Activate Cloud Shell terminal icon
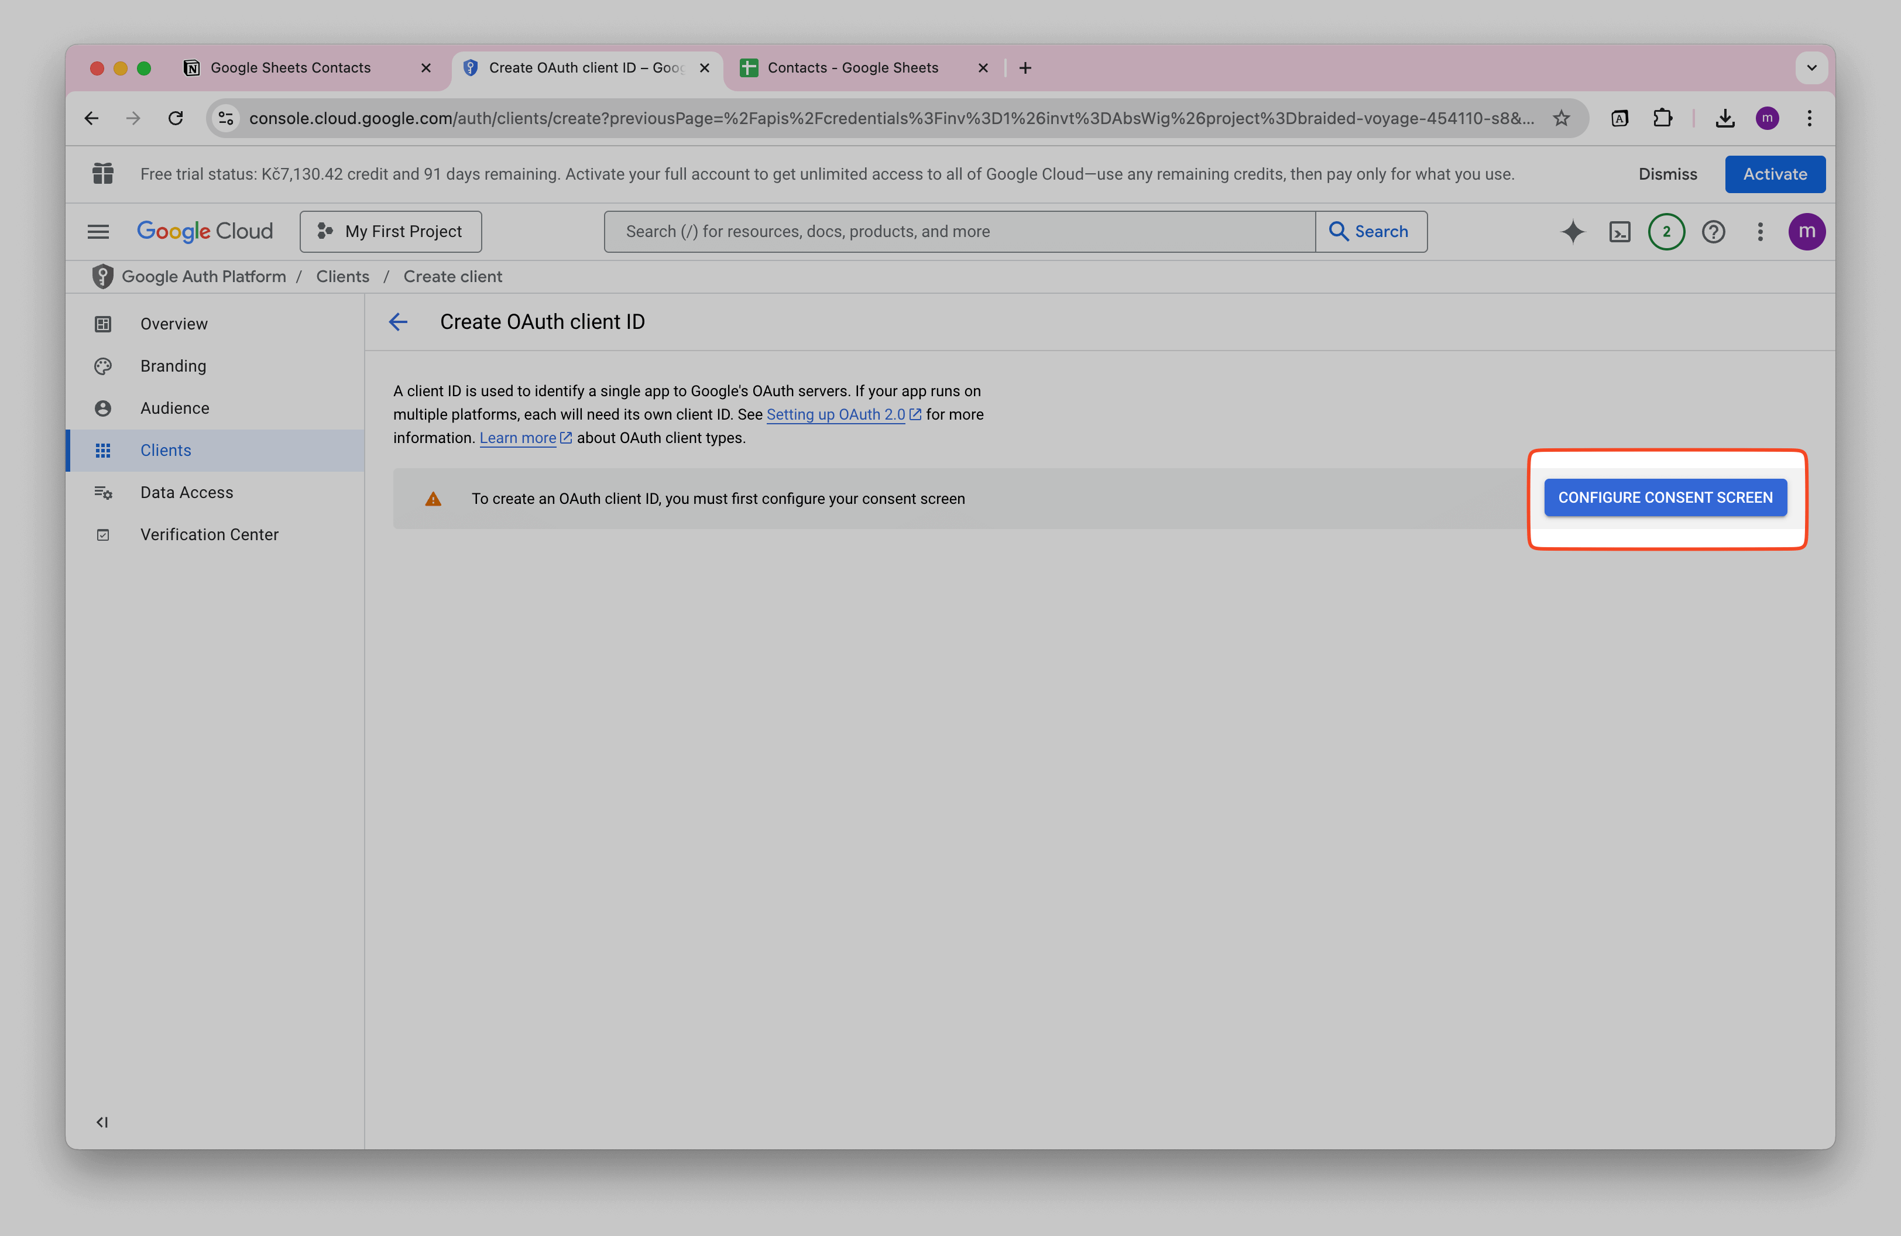Viewport: 1901px width, 1236px height. pyautogui.click(x=1620, y=232)
